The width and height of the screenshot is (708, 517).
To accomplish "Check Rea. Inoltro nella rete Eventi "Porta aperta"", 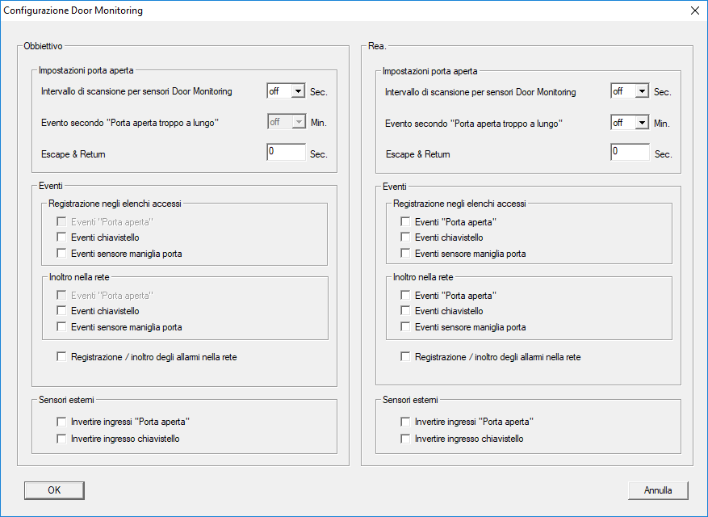I will pyautogui.click(x=406, y=296).
